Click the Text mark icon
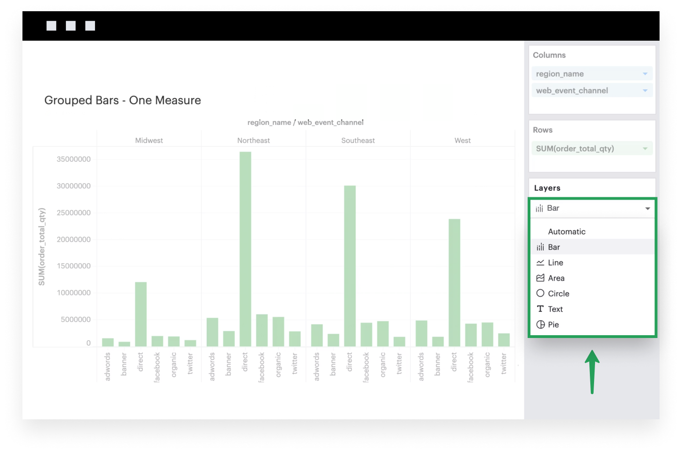 [540, 309]
